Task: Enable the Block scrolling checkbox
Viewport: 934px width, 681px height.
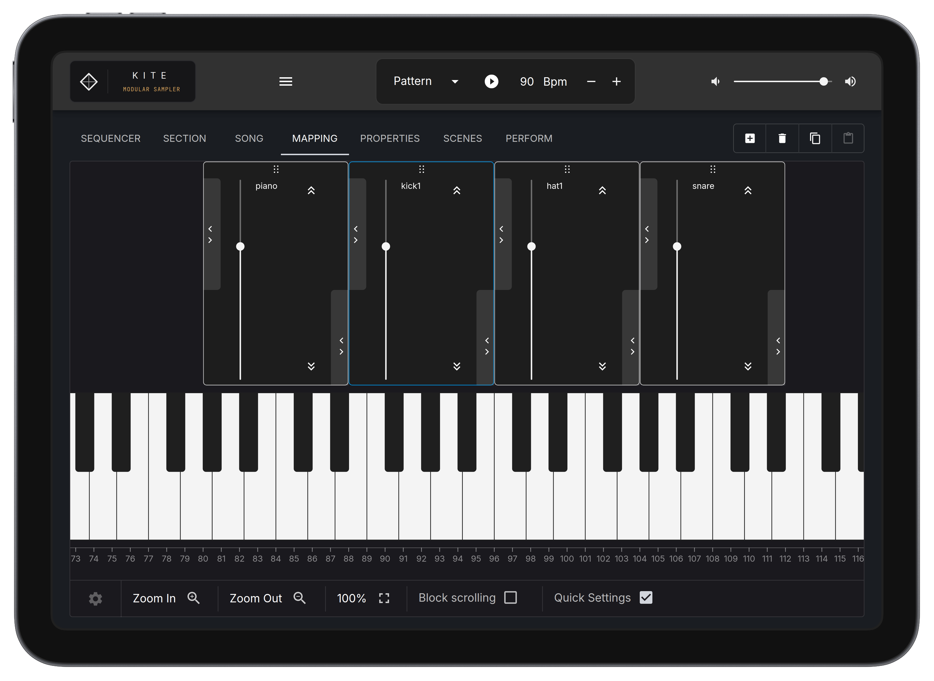Action: [511, 598]
